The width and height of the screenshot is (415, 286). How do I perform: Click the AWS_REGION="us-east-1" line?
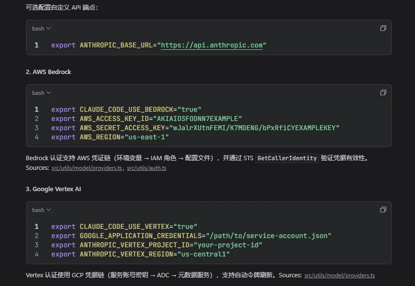(x=110, y=137)
